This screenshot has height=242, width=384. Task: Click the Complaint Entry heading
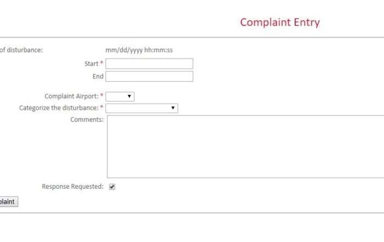(280, 22)
